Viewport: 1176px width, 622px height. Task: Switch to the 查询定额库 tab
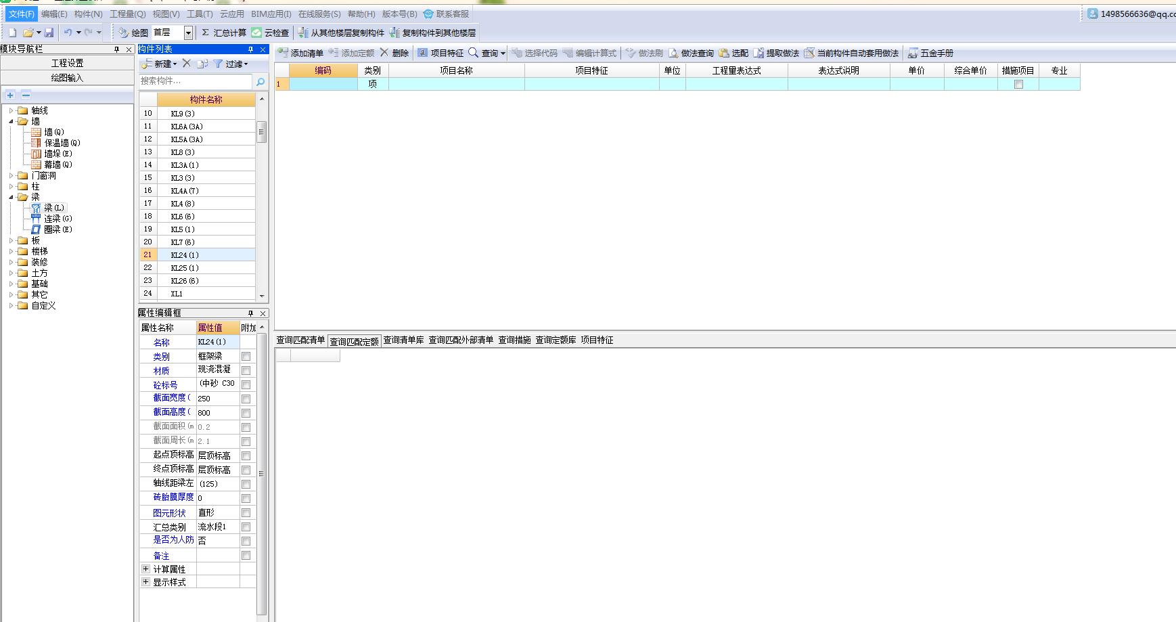point(556,340)
